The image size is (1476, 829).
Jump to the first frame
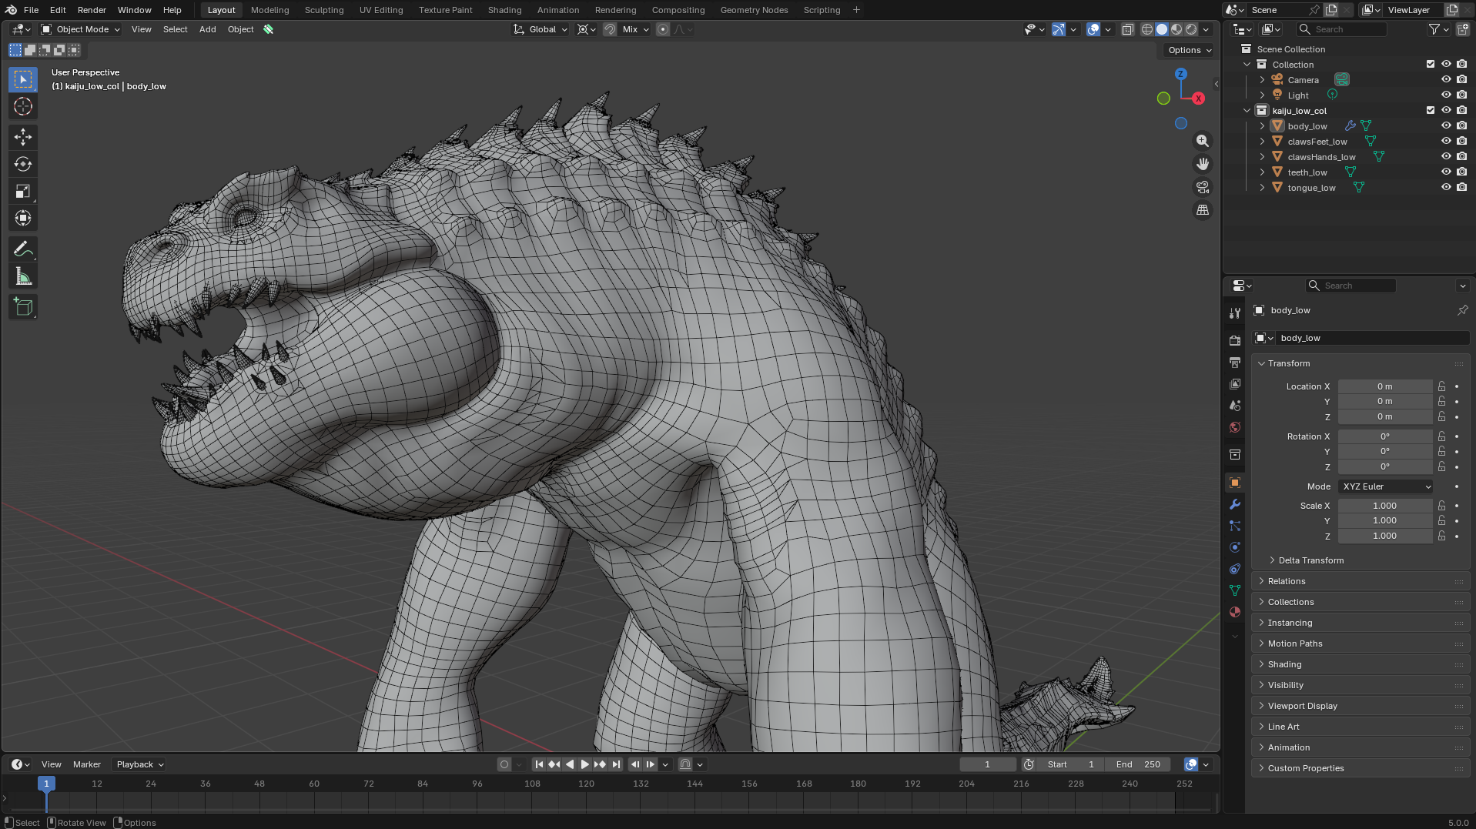pyautogui.click(x=539, y=764)
